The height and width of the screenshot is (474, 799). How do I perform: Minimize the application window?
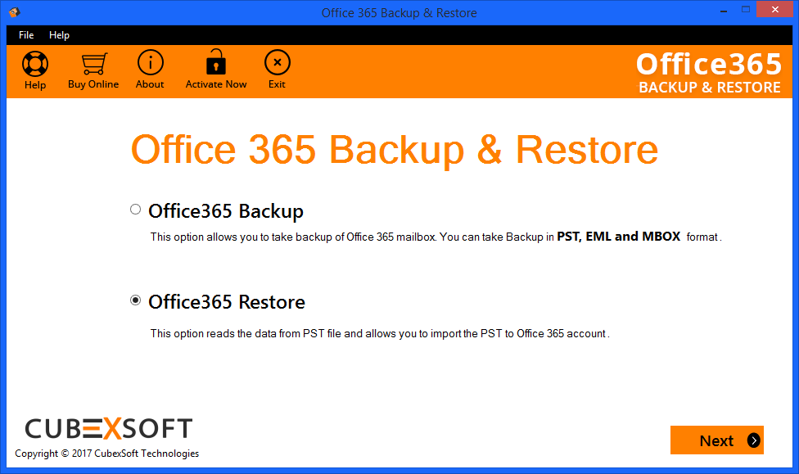pyautogui.click(x=724, y=10)
